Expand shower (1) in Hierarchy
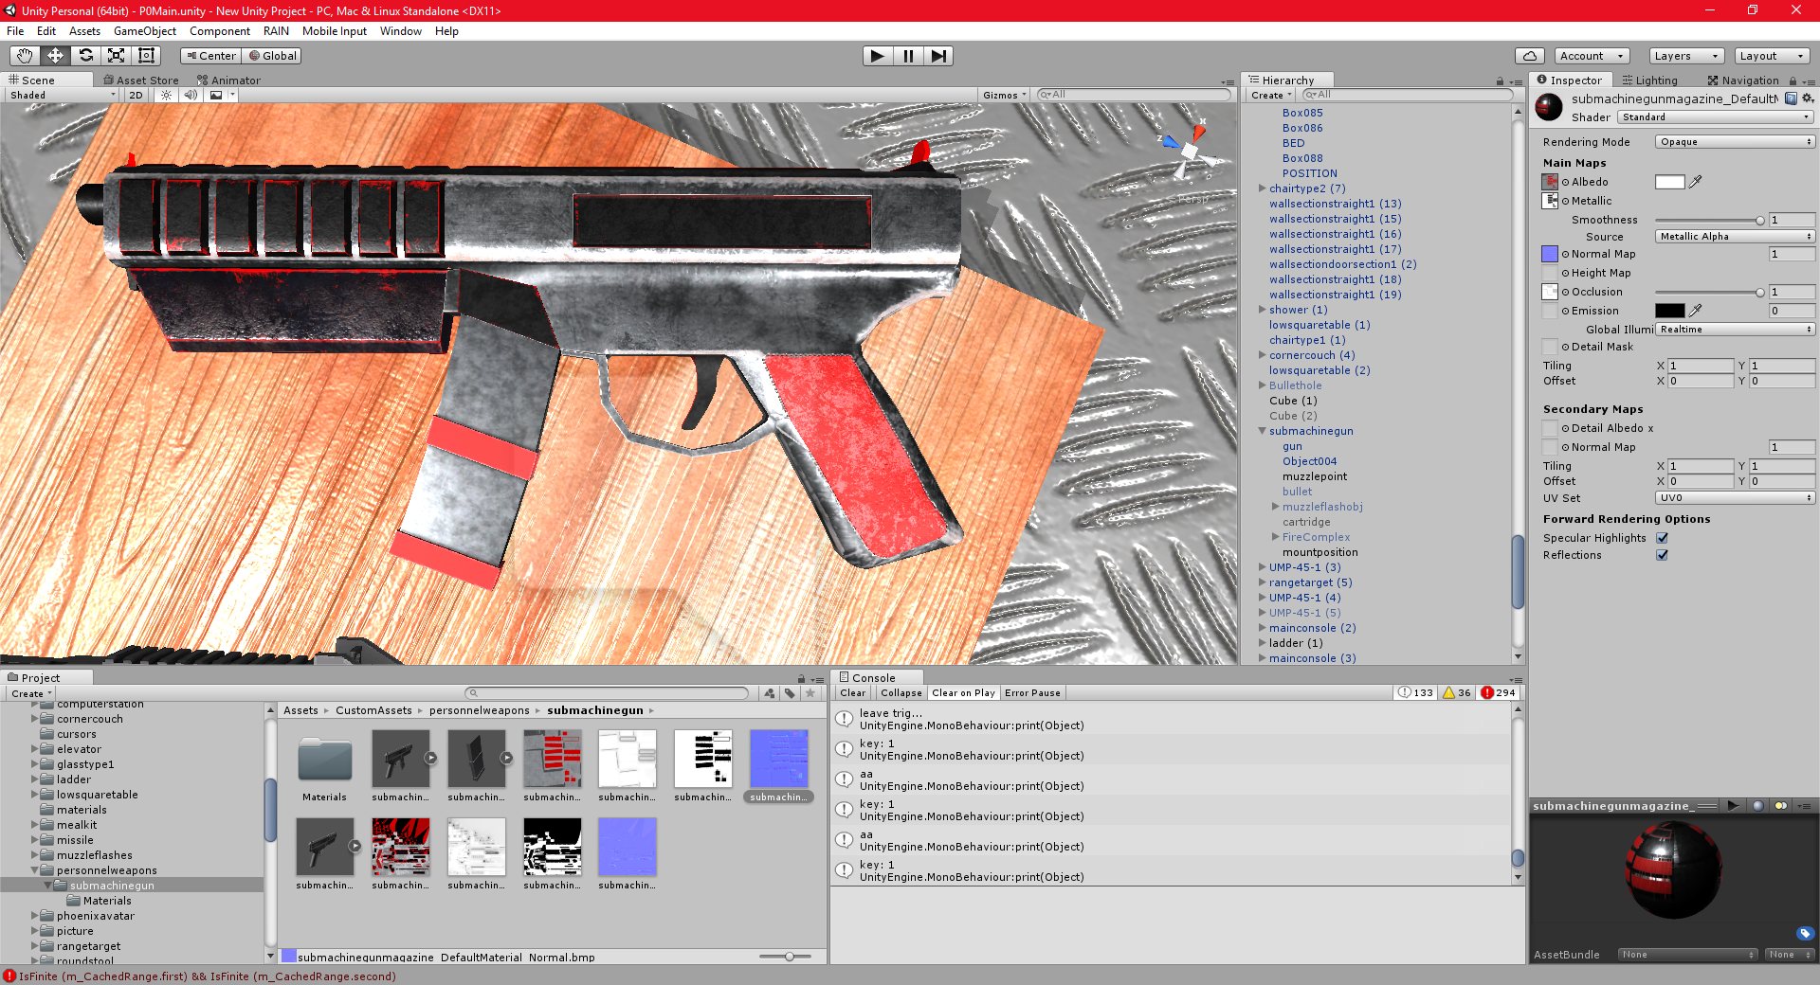1820x985 pixels. [1263, 310]
